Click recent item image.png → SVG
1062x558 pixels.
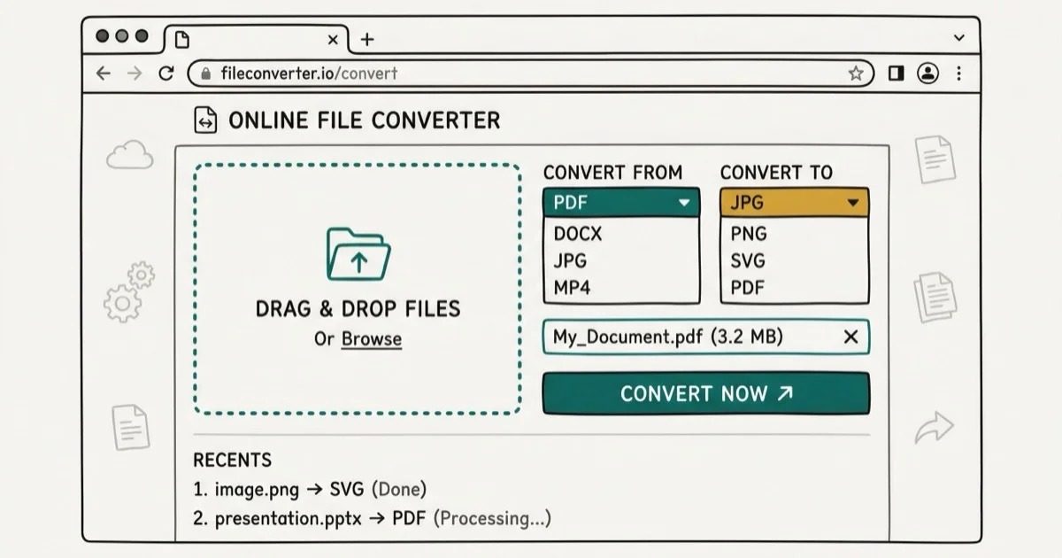pos(310,489)
